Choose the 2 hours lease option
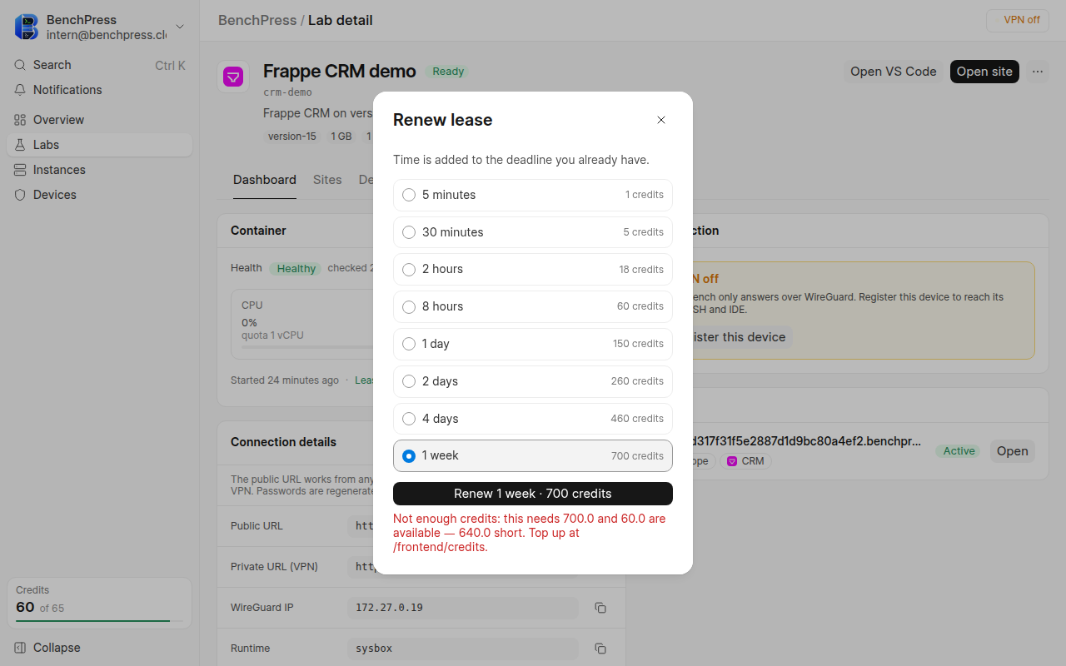The height and width of the screenshot is (666, 1066). point(533,270)
